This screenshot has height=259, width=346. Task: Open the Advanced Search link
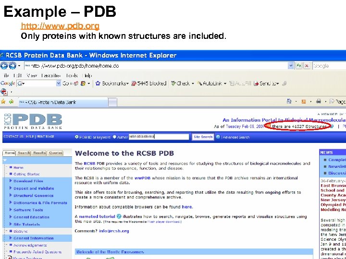(236, 137)
